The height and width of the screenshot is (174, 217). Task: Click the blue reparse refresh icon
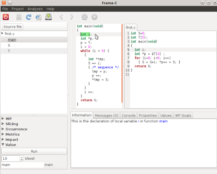click(29, 17)
